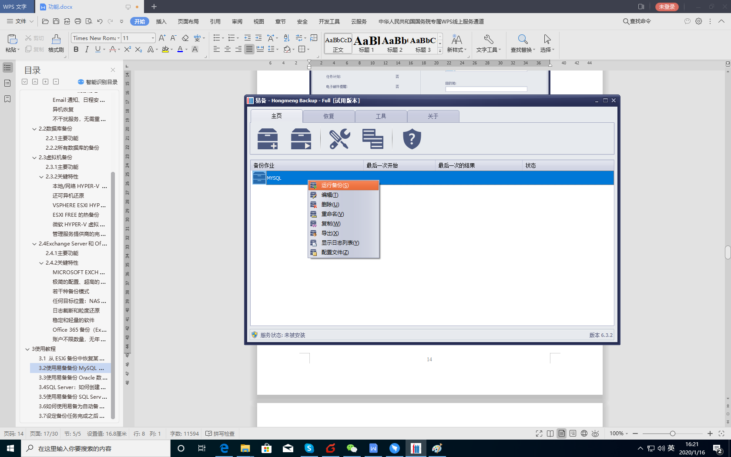Click the save icon in quick toolbar
Viewport: 731px width, 457px height.
click(x=56, y=21)
